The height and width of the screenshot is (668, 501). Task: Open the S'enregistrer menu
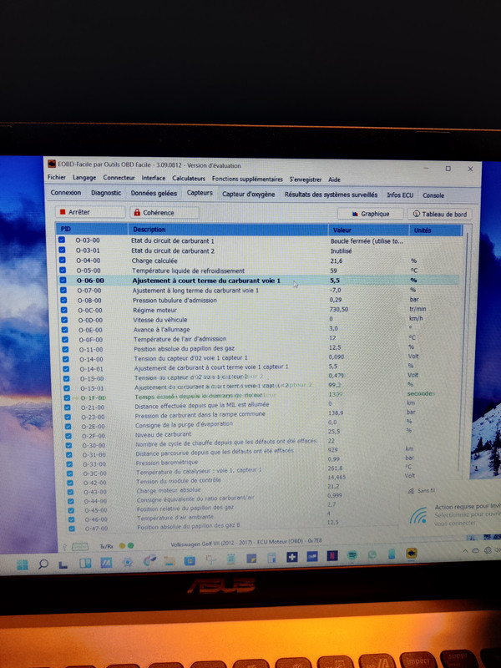[x=306, y=180]
